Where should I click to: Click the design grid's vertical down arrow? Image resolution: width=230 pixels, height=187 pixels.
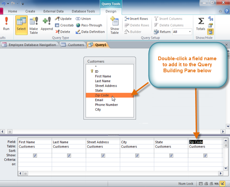coord(226,168)
